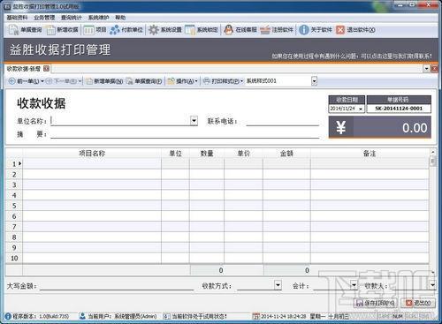Expand the 会计 dropdown

(354, 285)
